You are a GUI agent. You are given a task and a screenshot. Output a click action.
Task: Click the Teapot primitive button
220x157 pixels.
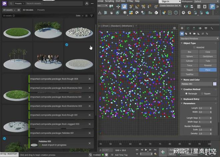pos(189,70)
